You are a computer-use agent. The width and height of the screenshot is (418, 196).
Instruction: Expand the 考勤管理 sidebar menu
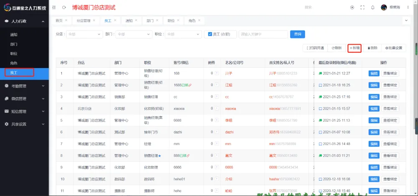[x=24, y=86]
